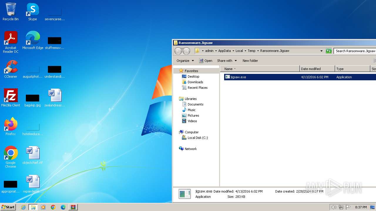376x211 pixels.
Task: Launch FileZilla Client shortcut
Action: (11, 98)
